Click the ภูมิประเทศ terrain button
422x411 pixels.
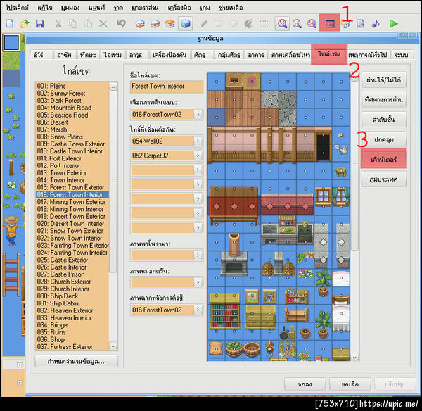[x=384, y=179]
